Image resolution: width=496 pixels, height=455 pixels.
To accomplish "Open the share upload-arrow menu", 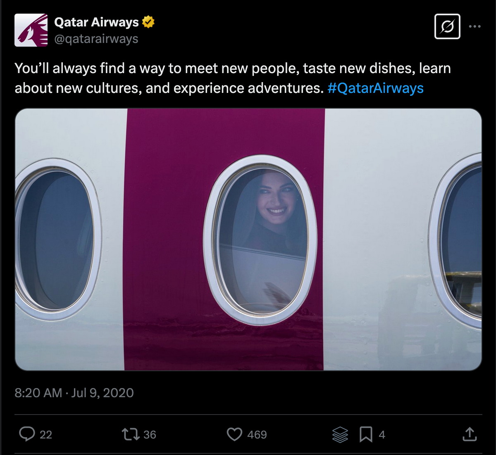I will (470, 434).
